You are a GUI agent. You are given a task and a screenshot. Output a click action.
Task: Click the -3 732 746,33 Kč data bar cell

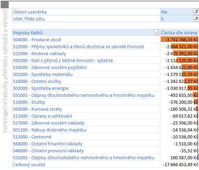pos(180,40)
